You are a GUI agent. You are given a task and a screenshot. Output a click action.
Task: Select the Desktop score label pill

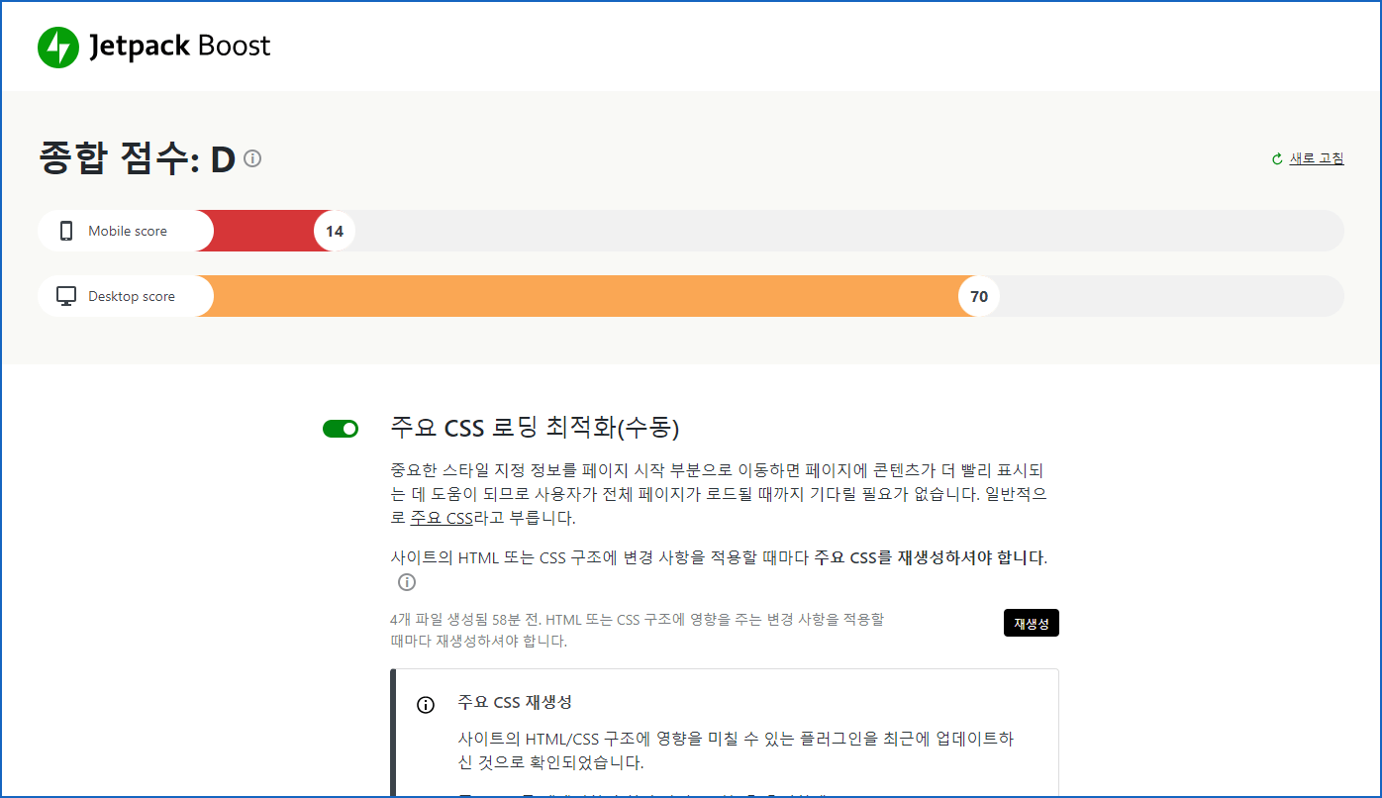[x=126, y=295]
